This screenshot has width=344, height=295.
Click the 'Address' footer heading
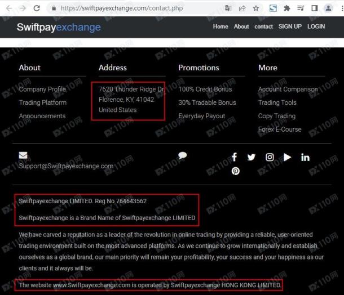click(x=113, y=68)
